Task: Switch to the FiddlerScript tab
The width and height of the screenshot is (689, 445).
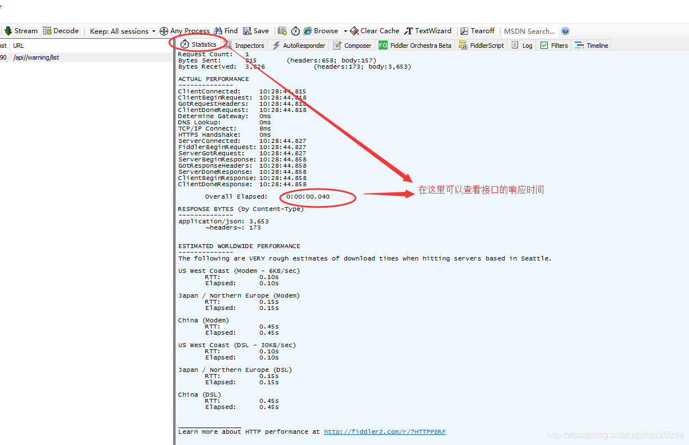Action: click(x=481, y=46)
